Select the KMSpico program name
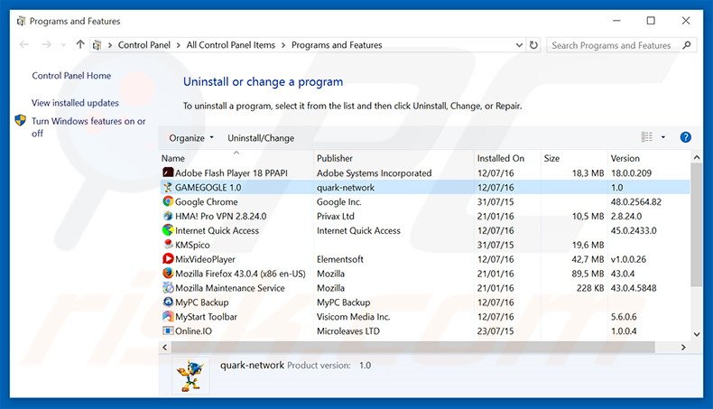 coord(192,245)
